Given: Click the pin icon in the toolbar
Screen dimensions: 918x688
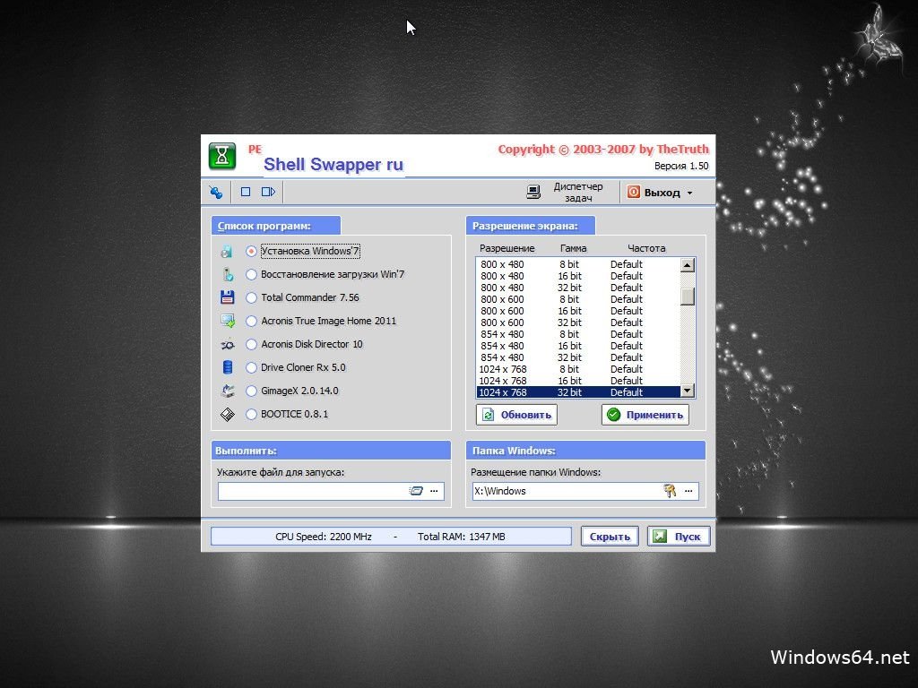Looking at the screenshot, I should [x=216, y=192].
